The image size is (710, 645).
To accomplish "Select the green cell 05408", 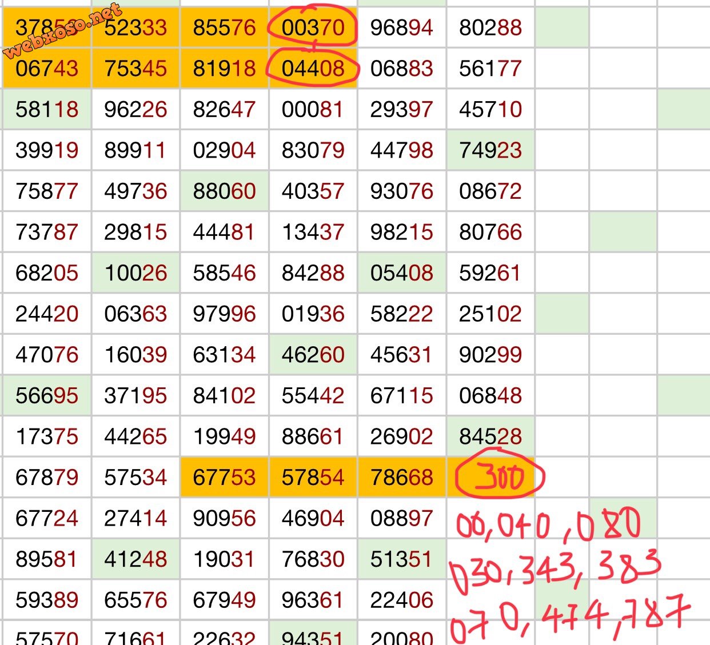I will pyautogui.click(x=402, y=273).
